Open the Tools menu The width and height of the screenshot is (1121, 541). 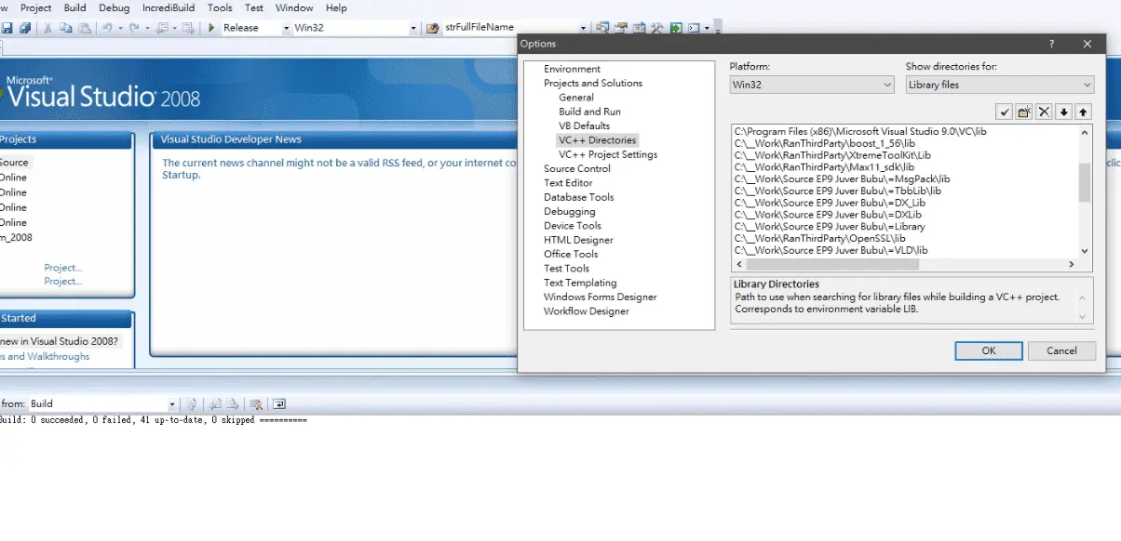pos(220,7)
